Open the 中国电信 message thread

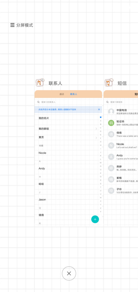[x=121, y=112]
